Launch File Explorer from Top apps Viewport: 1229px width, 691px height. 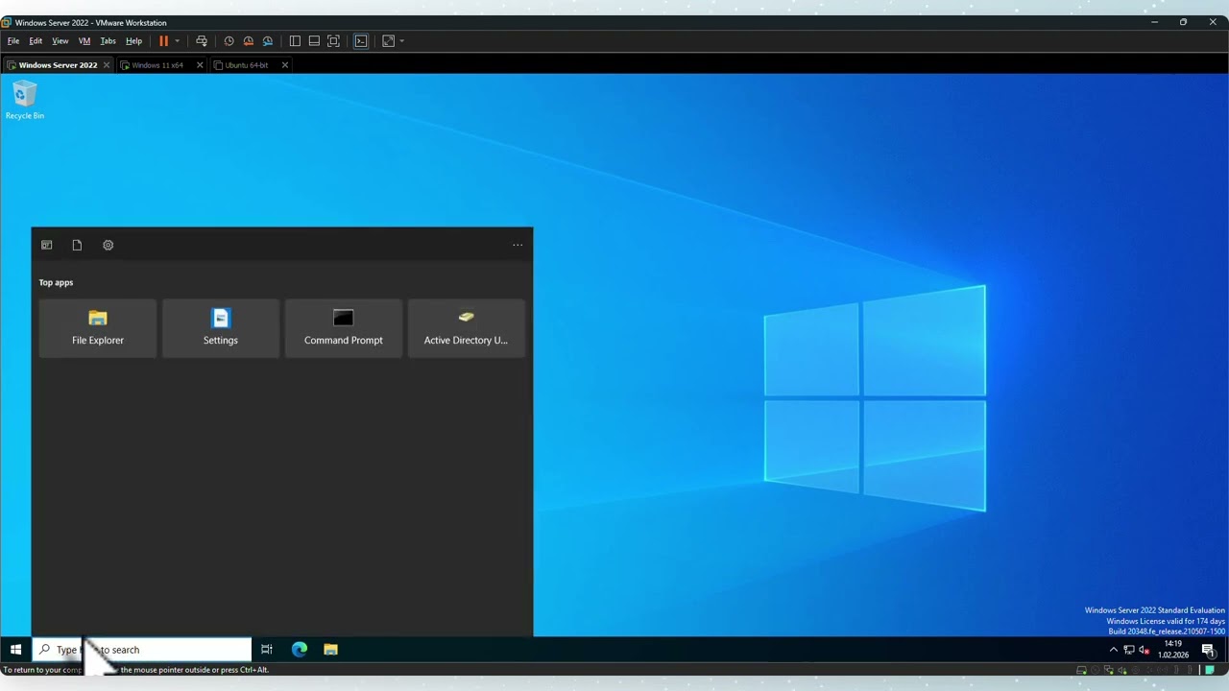tap(98, 328)
